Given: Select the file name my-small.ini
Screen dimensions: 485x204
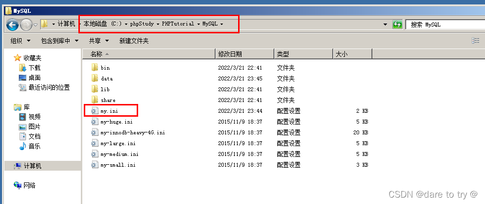Looking at the screenshot, I should 118,165.
